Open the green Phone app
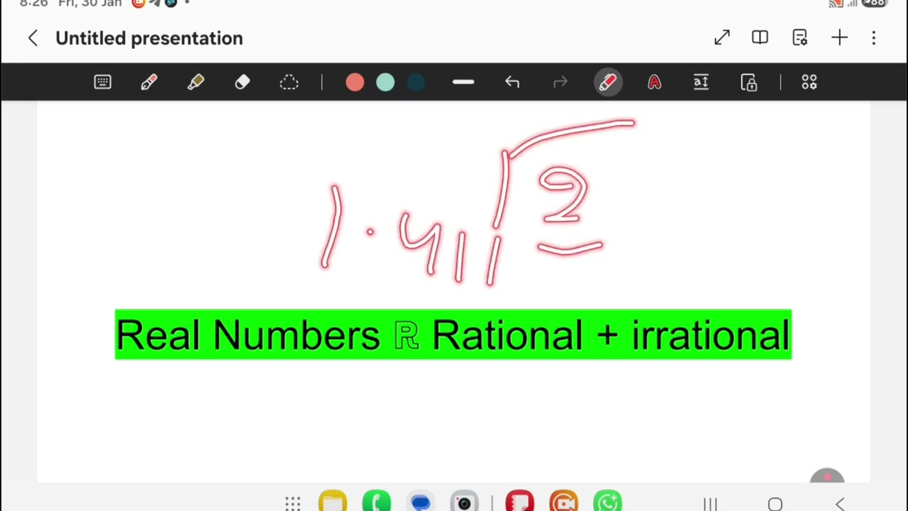Screen dimensions: 908x511 pos(377,501)
